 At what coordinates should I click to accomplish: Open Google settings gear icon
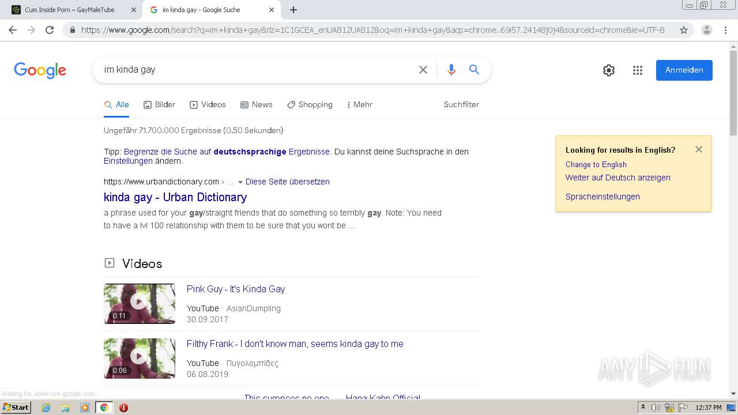coord(609,70)
